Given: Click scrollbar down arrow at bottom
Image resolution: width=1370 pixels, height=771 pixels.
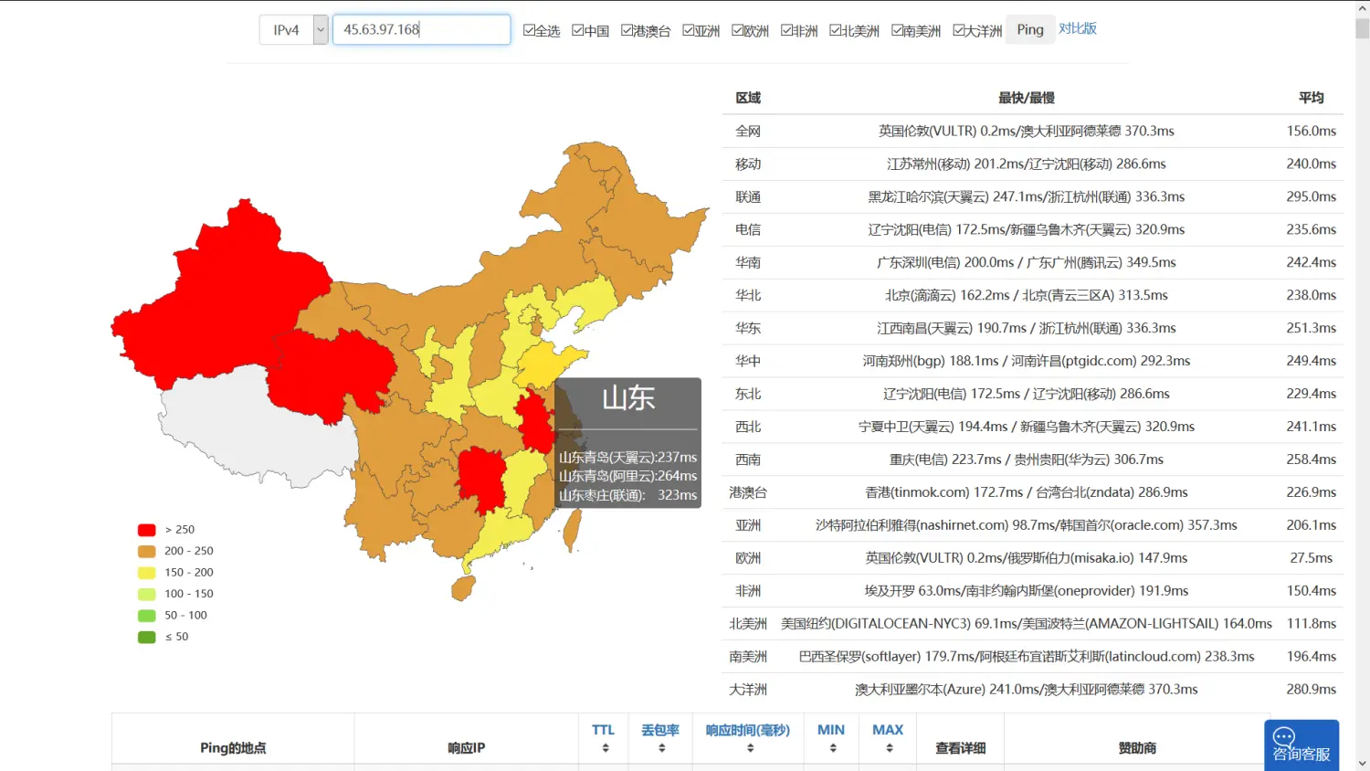Looking at the screenshot, I should (x=1362, y=763).
